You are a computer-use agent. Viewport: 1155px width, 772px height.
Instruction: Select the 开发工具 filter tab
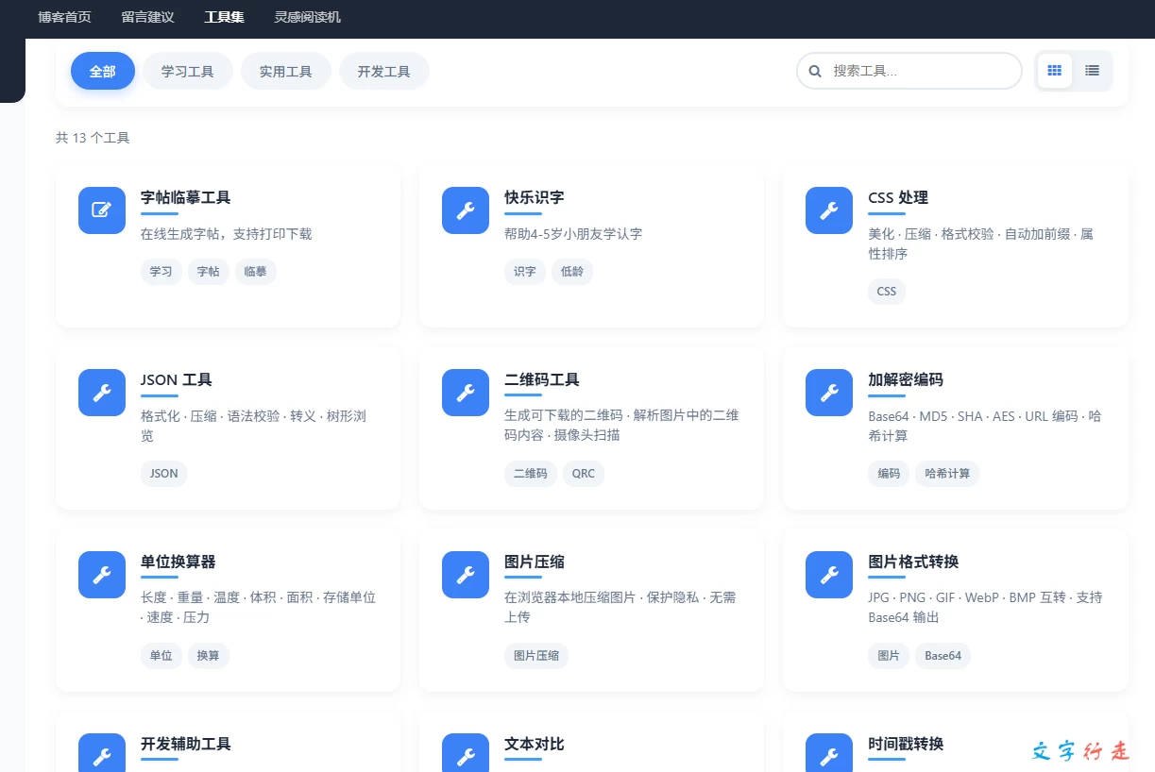pyautogui.click(x=384, y=71)
